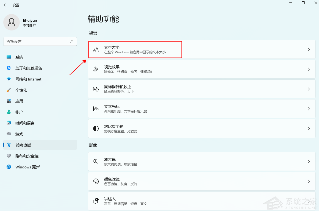The image size is (319, 211).
Task: Close the Settings window
Action: coord(316,3)
